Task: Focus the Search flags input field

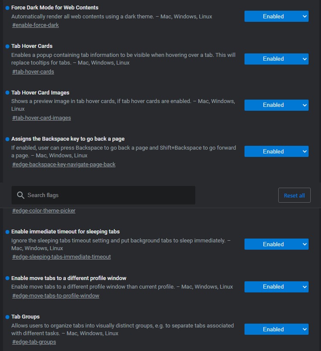Action: tap(103, 195)
